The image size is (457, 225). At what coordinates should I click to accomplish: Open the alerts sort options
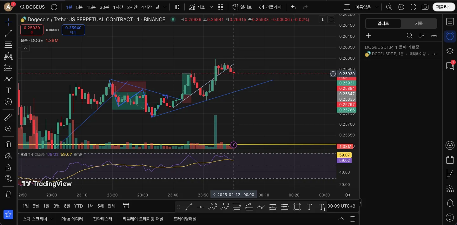422,36
